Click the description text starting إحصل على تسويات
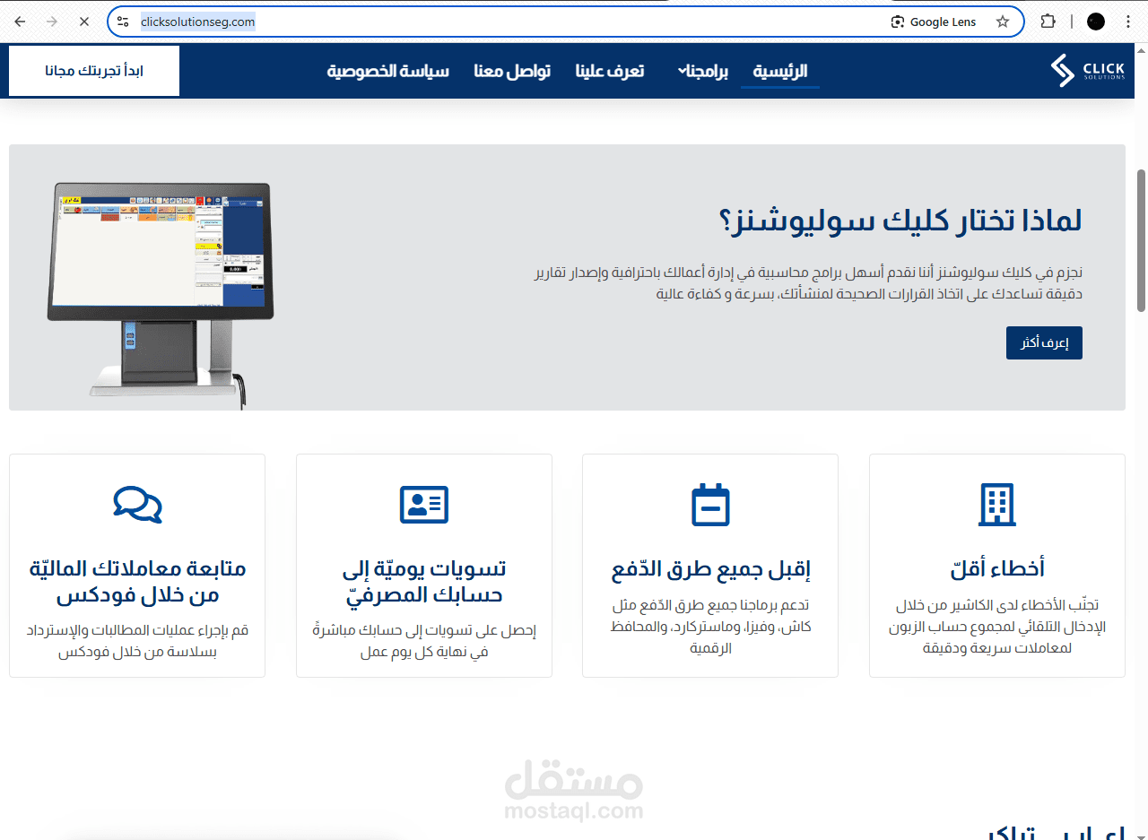This screenshot has width=1148, height=840. [424, 642]
